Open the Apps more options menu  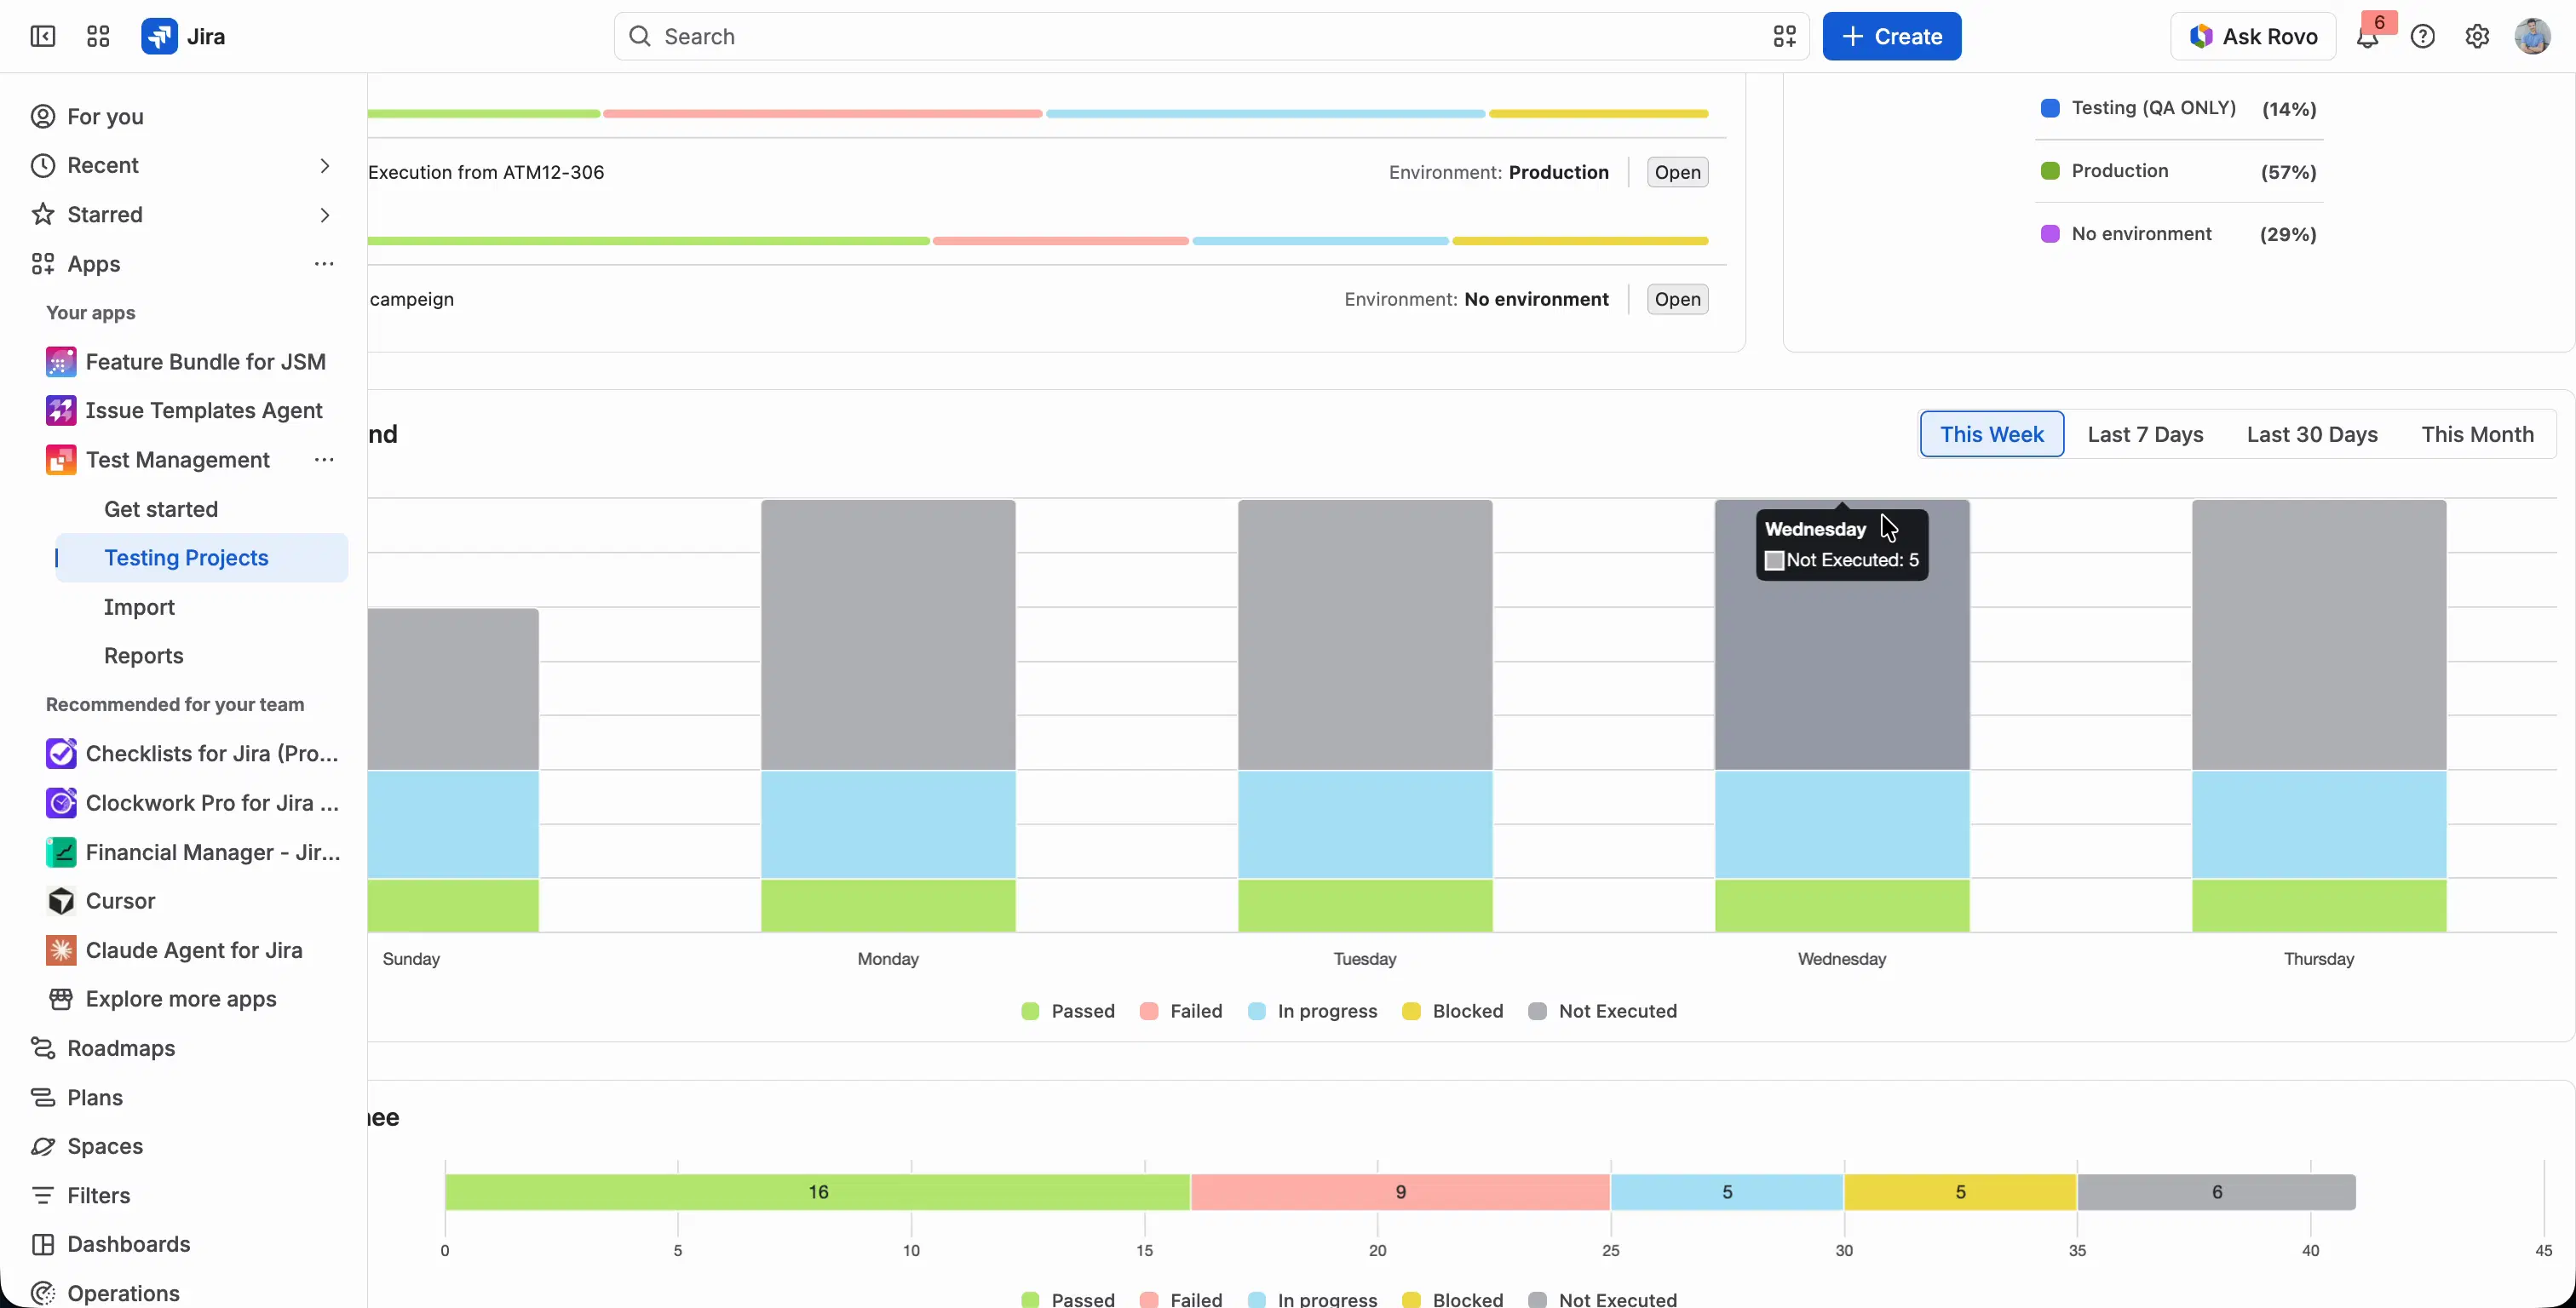coord(324,263)
